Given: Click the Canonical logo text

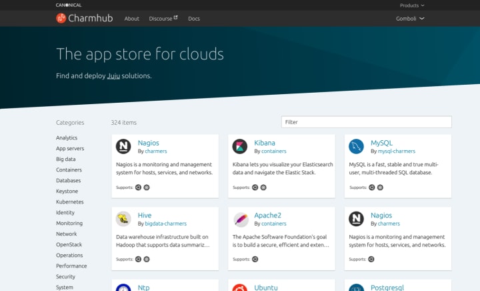Looking at the screenshot, I should (69, 5).
